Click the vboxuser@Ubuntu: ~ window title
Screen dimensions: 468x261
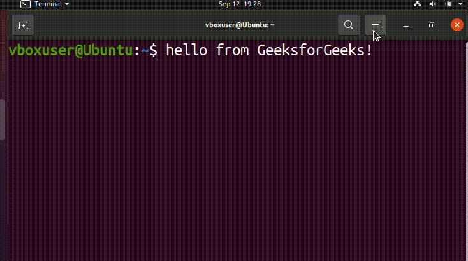point(239,25)
